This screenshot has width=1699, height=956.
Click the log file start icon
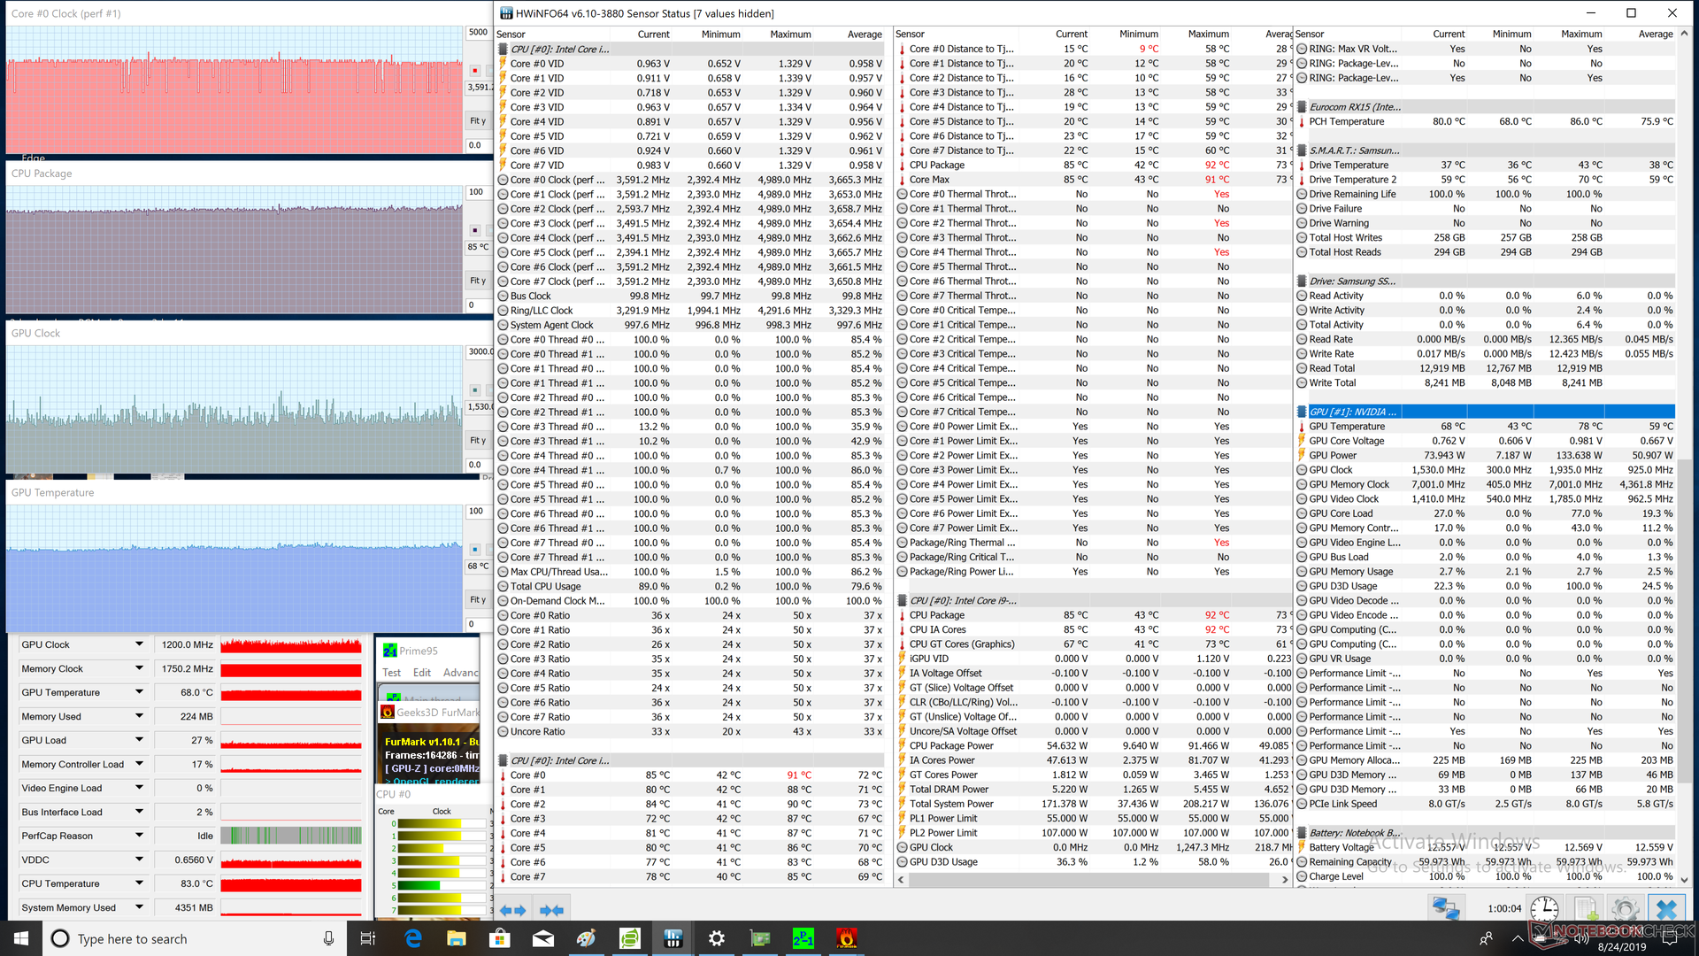(x=1585, y=909)
